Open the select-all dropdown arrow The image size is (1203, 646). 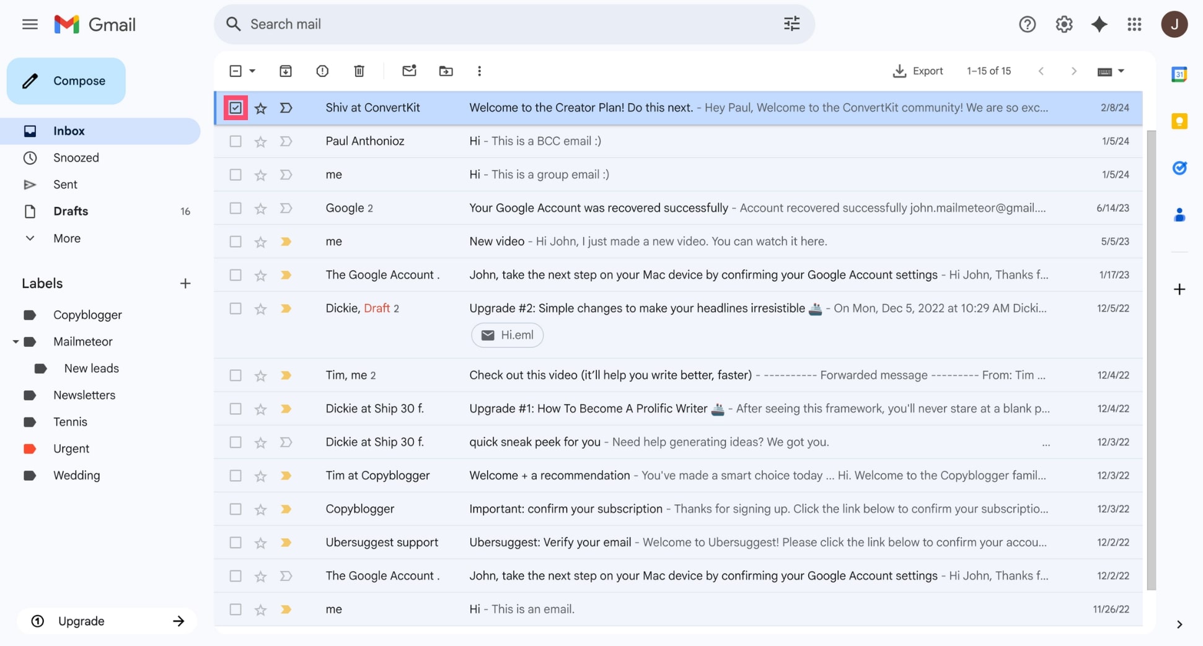click(252, 71)
